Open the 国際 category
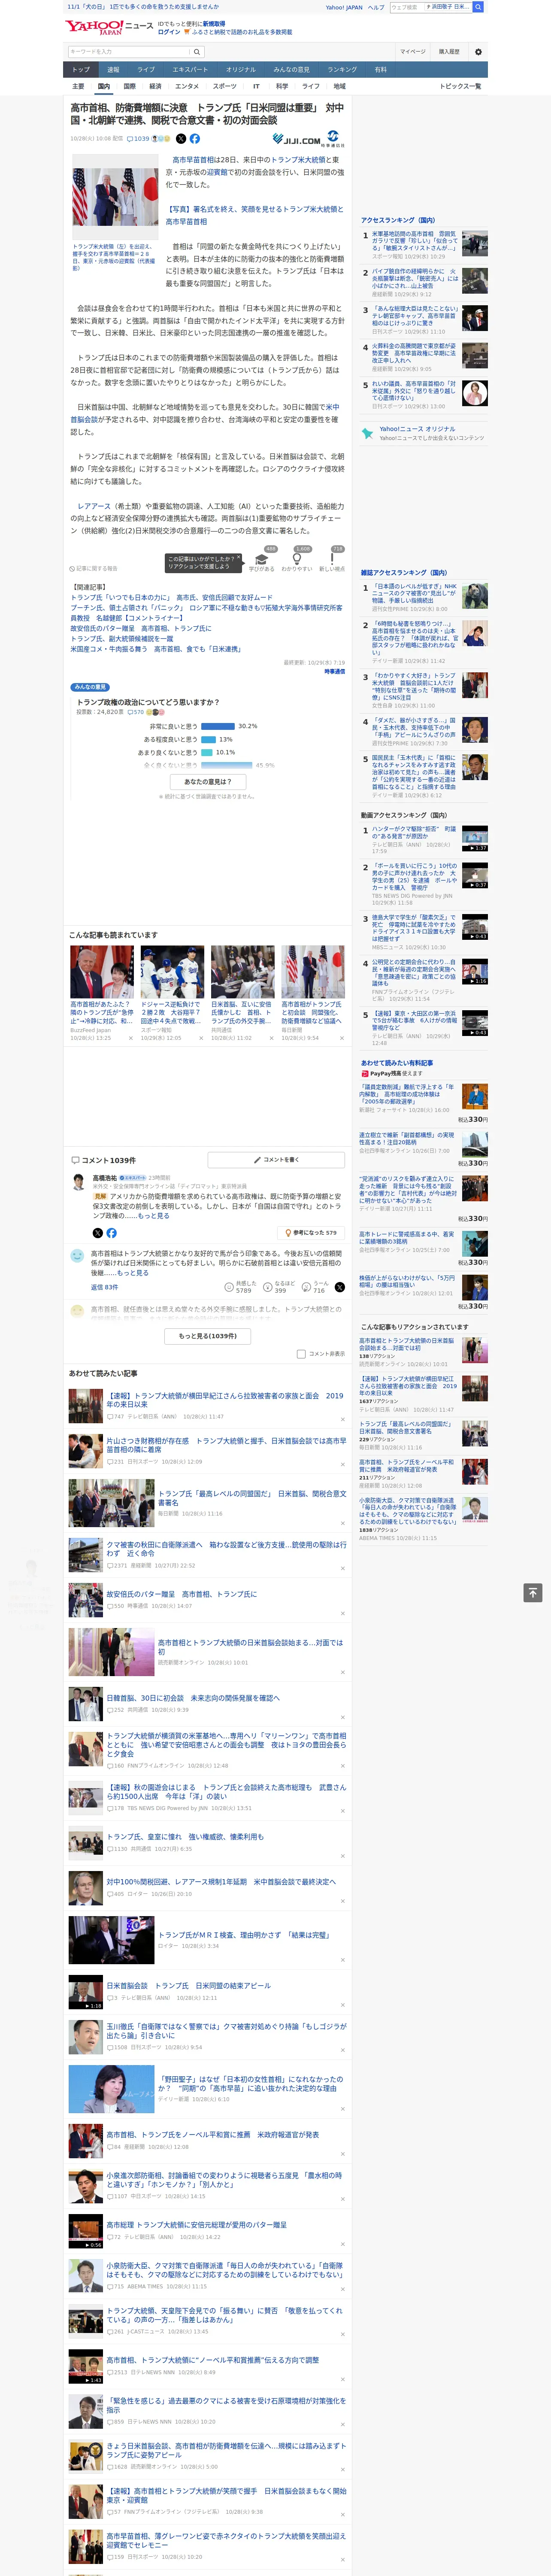 (x=129, y=86)
